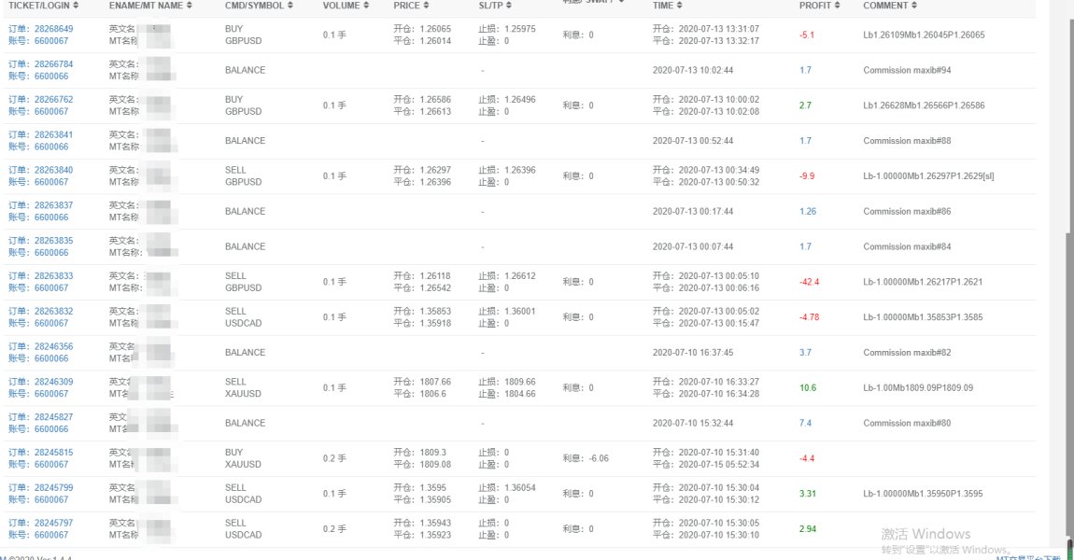This screenshot has height=560, width=1074.
Task: Click comment Lb1.26109Mb1.26045P1.26065
Action: coord(924,35)
